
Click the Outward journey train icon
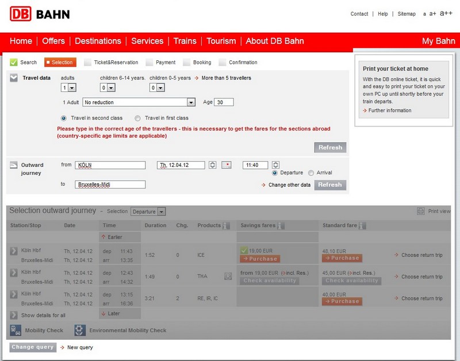click(x=14, y=165)
